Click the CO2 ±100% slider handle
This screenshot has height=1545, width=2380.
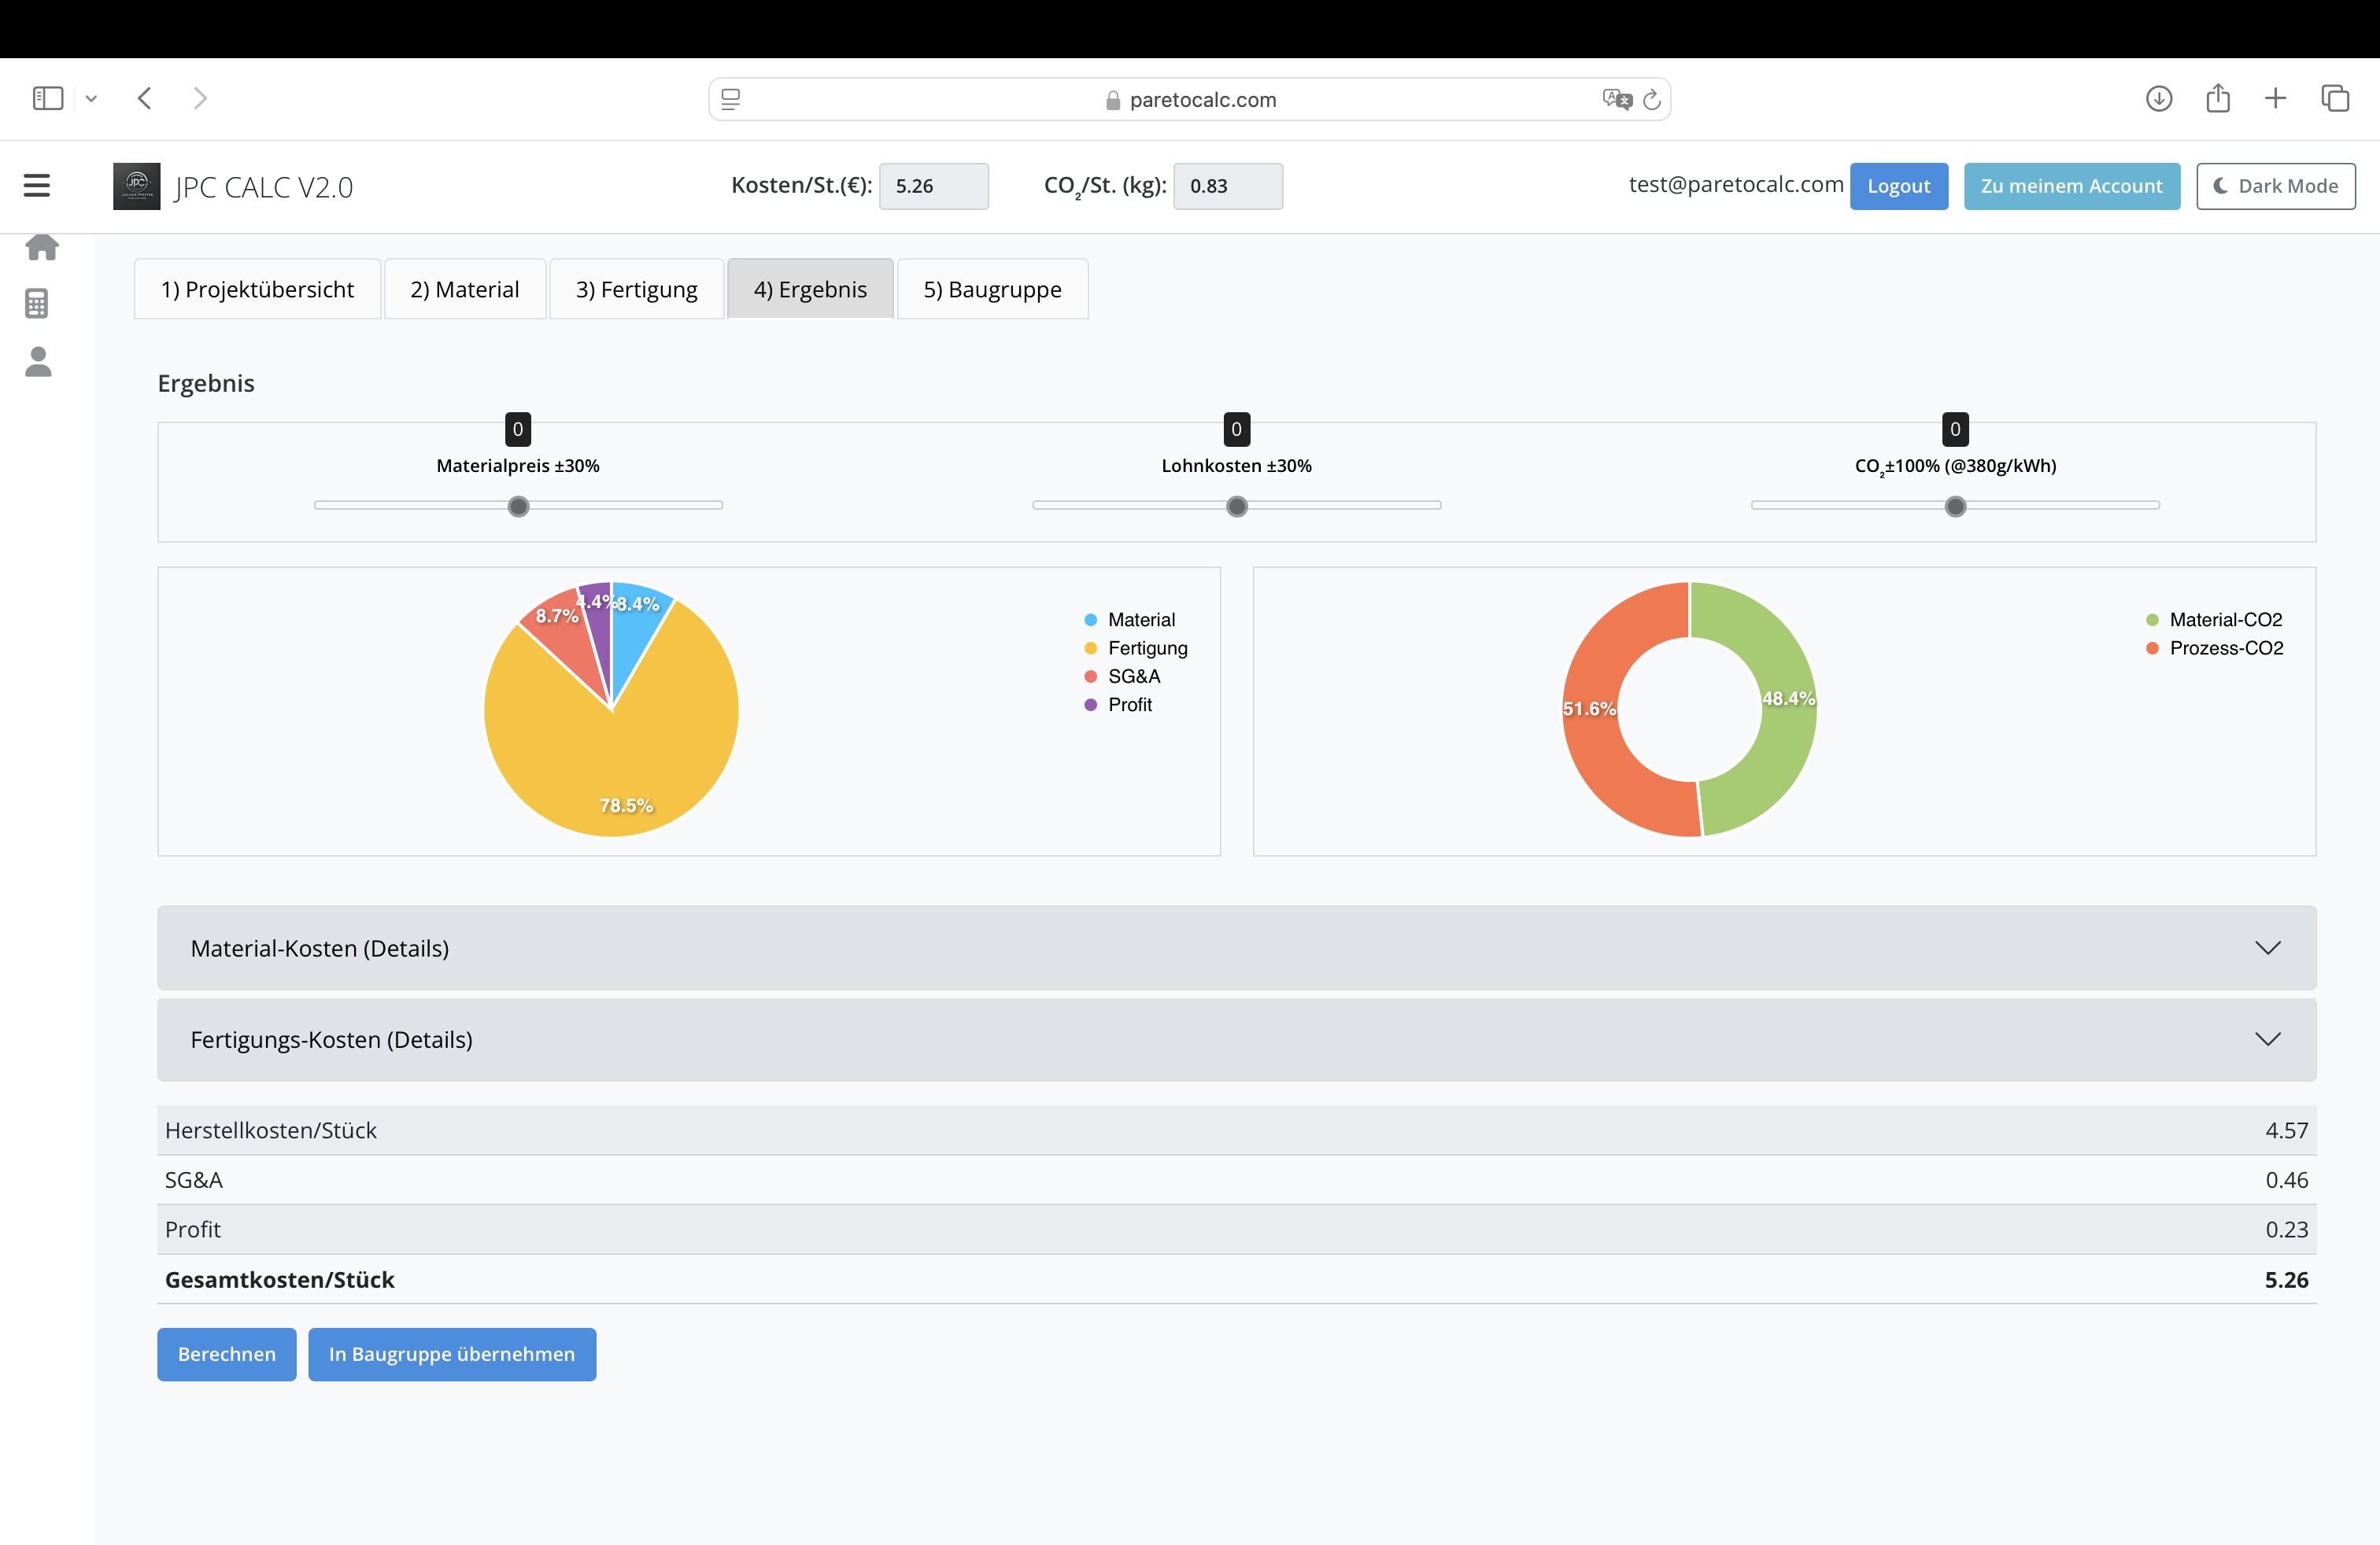point(1955,507)
